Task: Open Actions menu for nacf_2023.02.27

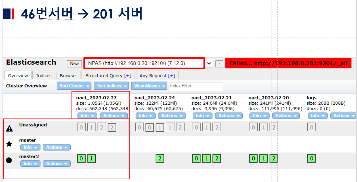Action: click(114, 116)
